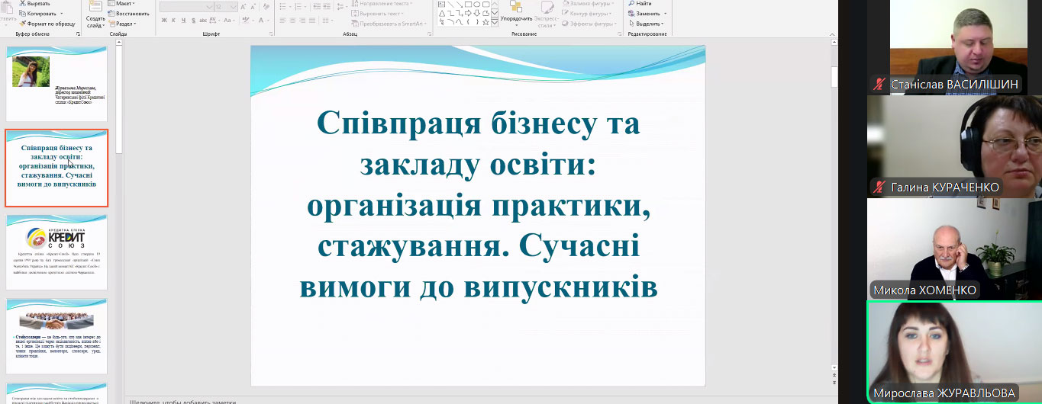Select the Кредит Союз logo slide thumbnail
1042x404 pixels.
56,252
